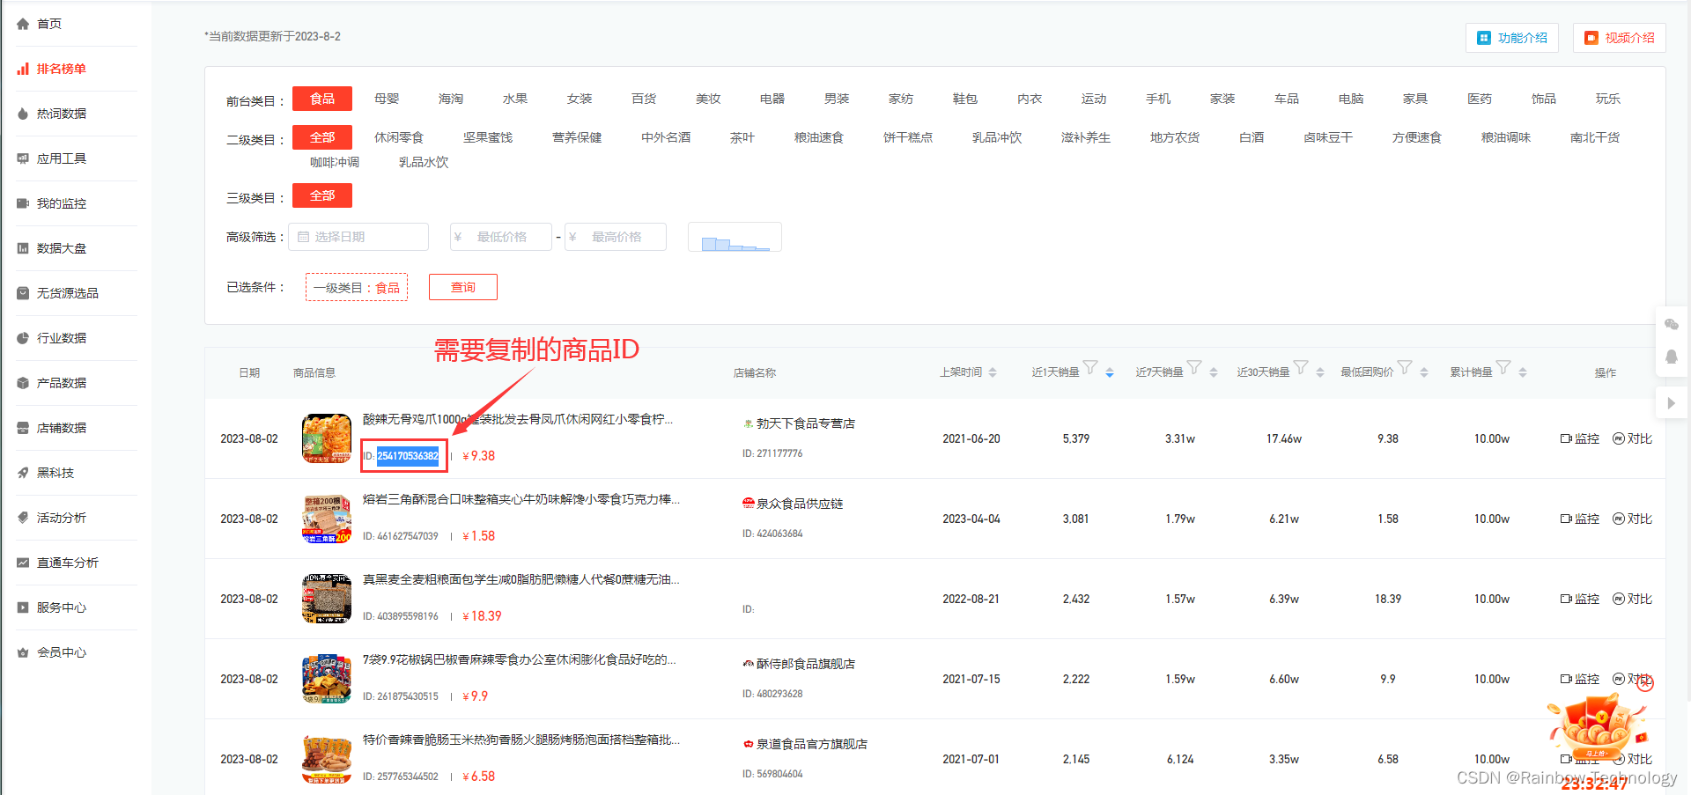
Task: Sort 近7天销量 column with arrows
Action: pos(1214,372)
